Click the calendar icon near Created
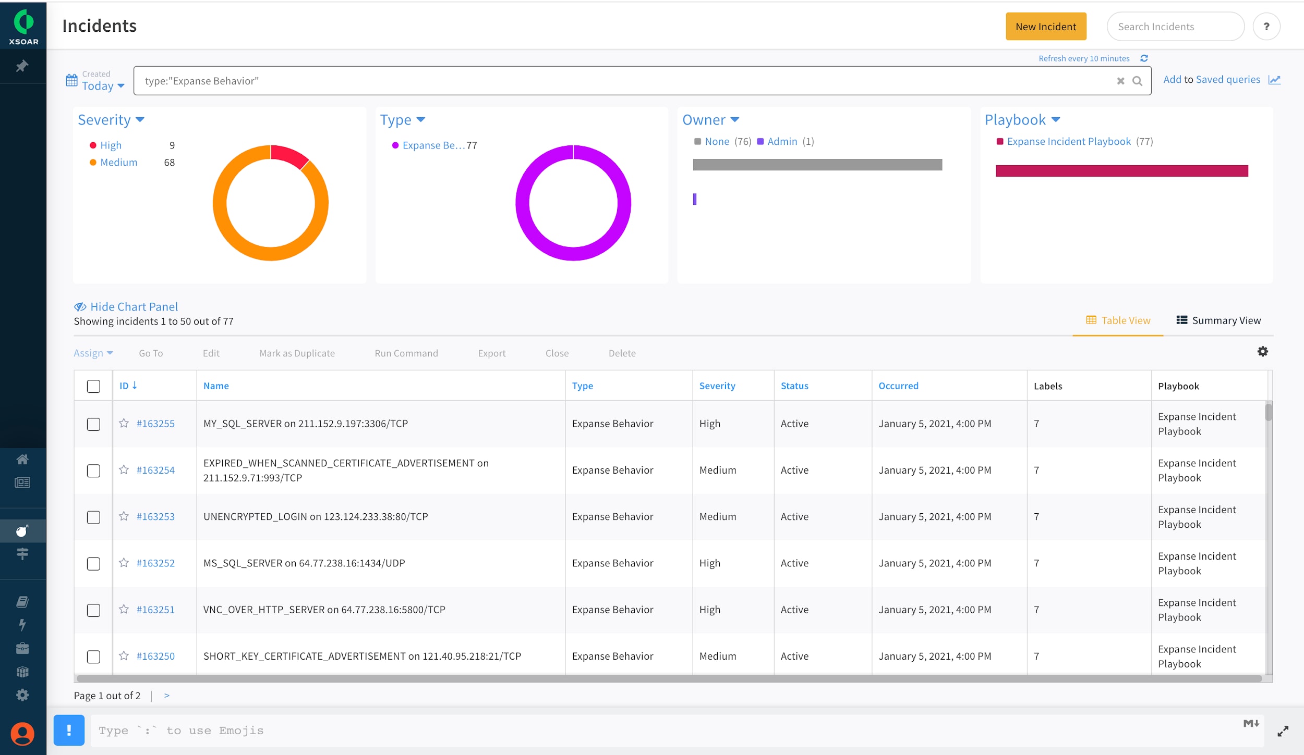 pyautogui.click(x=71, y=80)
